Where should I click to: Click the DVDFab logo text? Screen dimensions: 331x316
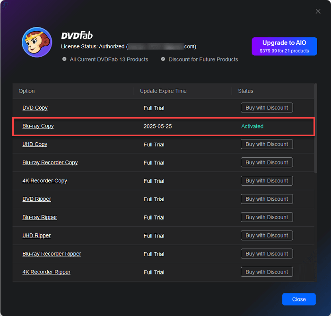pos(77,35)
